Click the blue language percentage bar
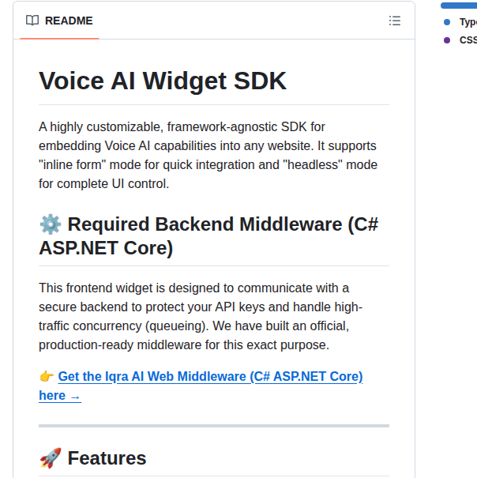 pos(459,6)
